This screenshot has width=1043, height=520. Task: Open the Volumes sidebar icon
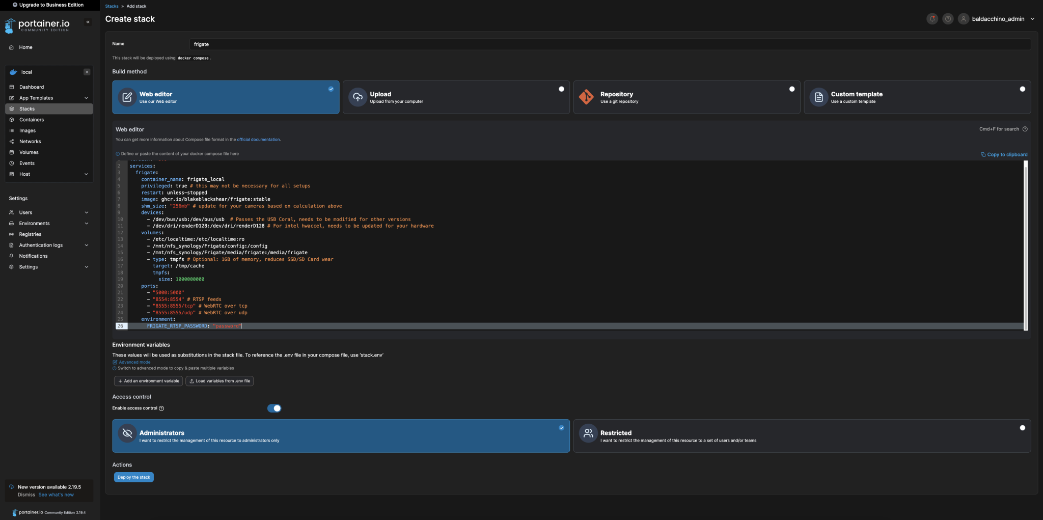12,152
